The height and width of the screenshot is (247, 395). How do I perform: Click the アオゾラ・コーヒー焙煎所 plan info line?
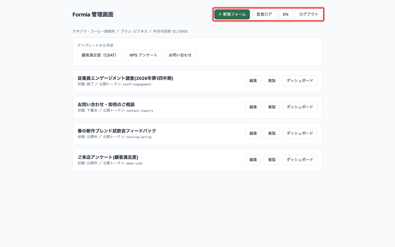[x=130, y=31]
